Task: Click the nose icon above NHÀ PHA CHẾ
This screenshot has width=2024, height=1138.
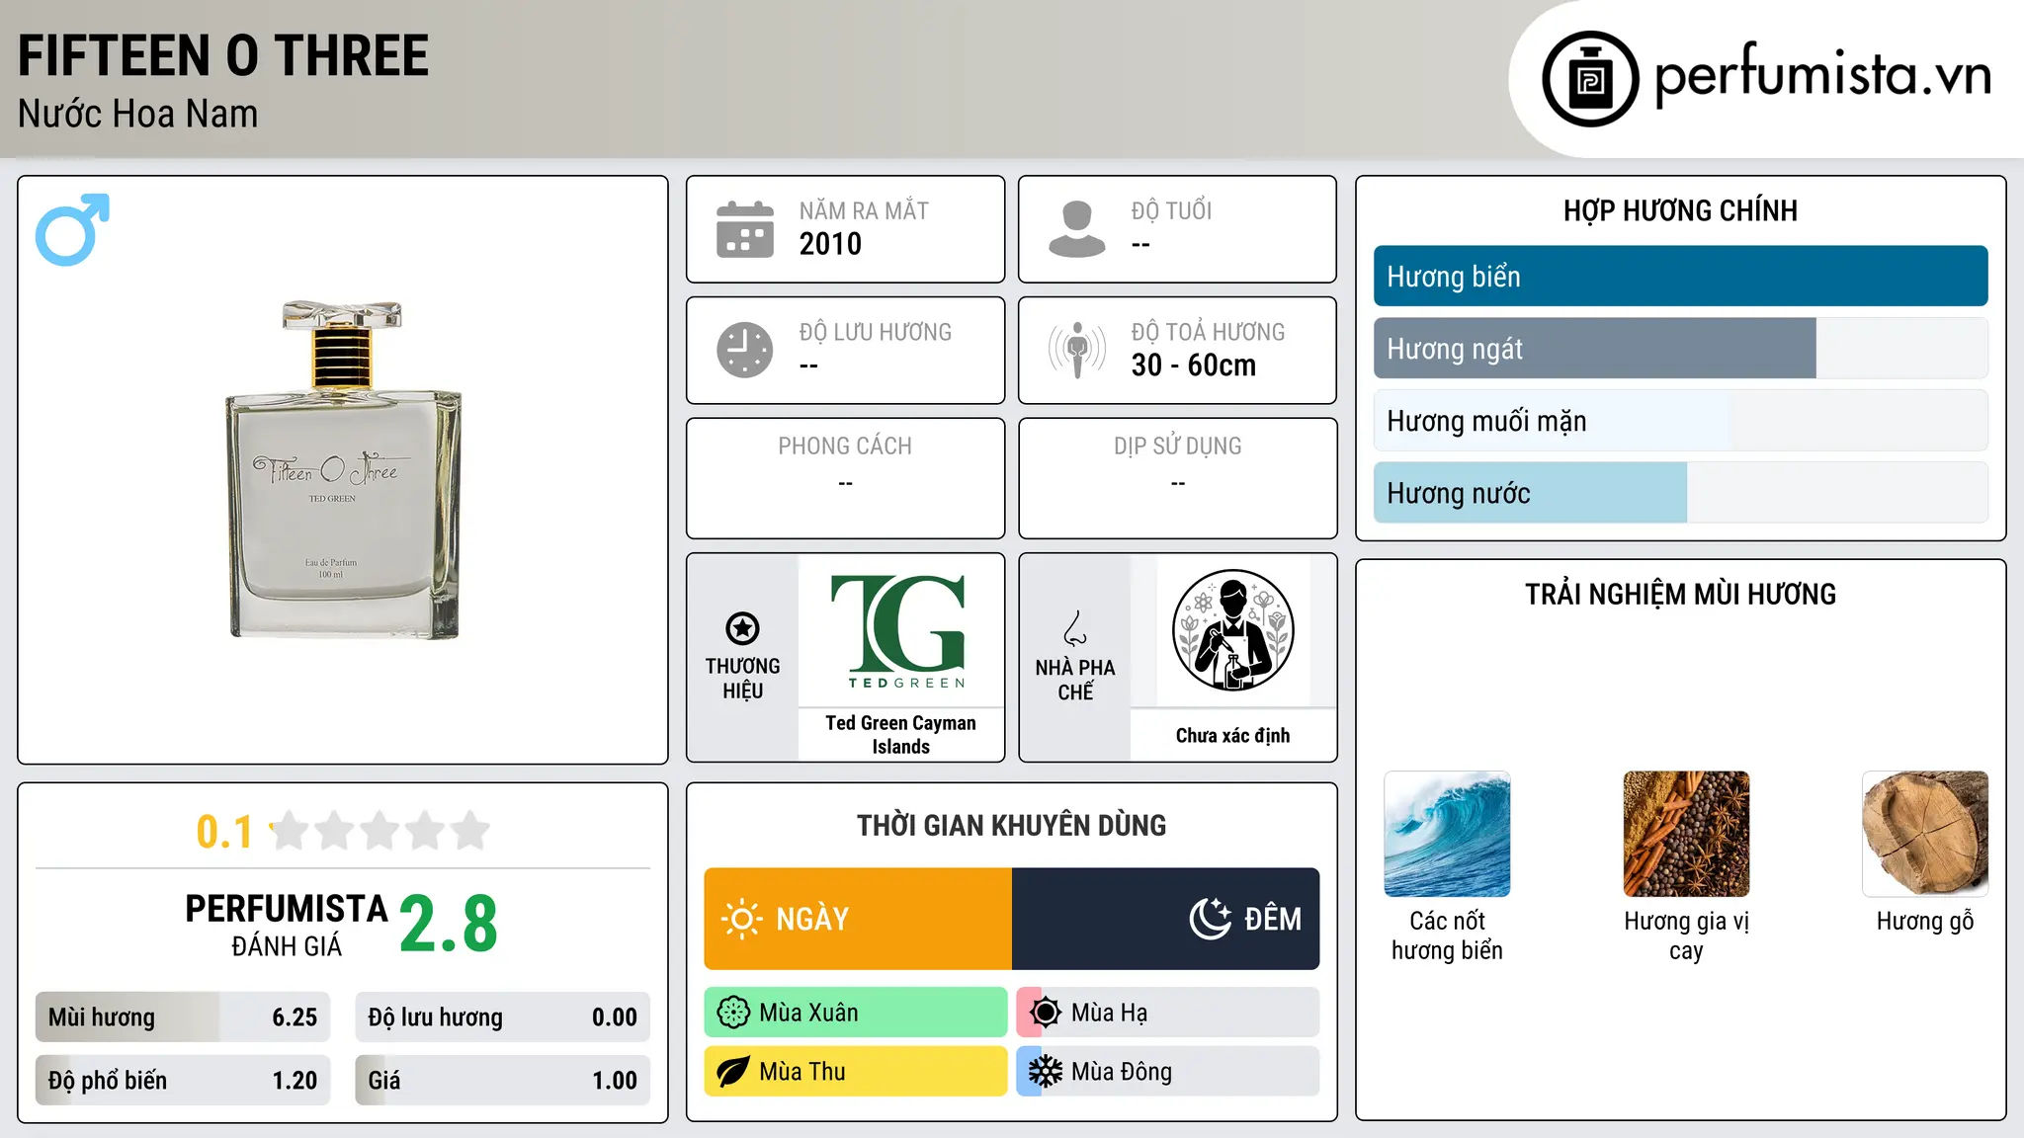Action: pos(1075,628)
